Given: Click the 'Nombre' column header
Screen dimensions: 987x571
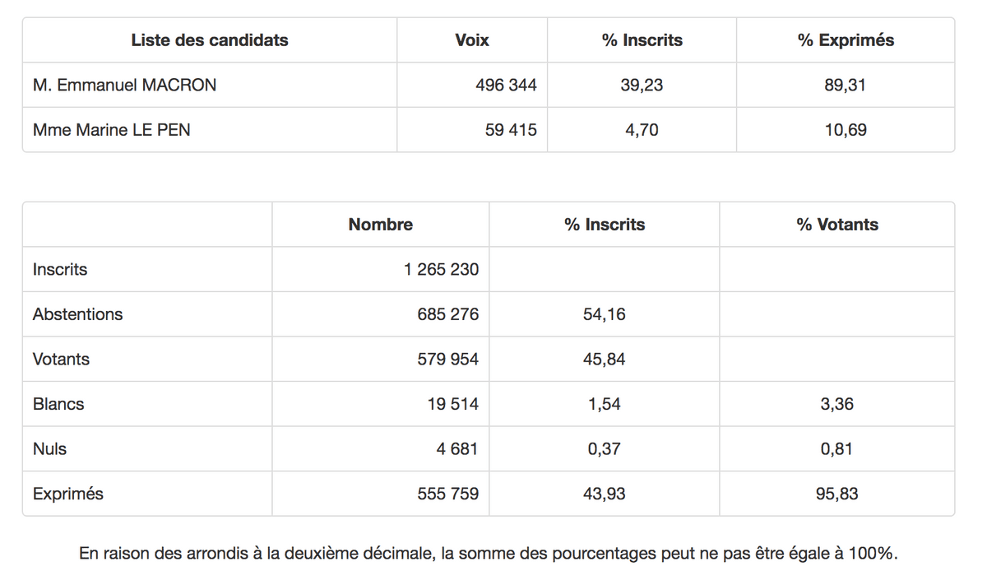Looking at the screenshot, I should click(381, 225).
